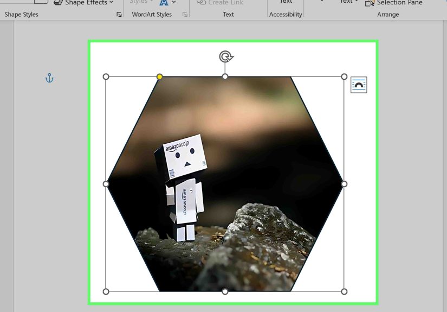Click the left-middle sizing handle
Screen dimensions: 447x312
[106, 184]
